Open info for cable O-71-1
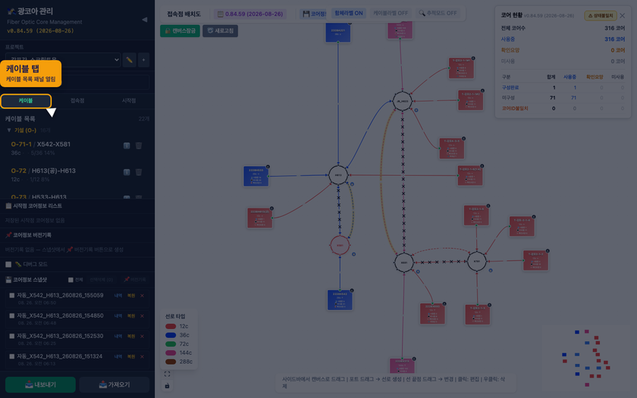Image resolution: width=637 pixels, height=398 pixels. point(127,146)
